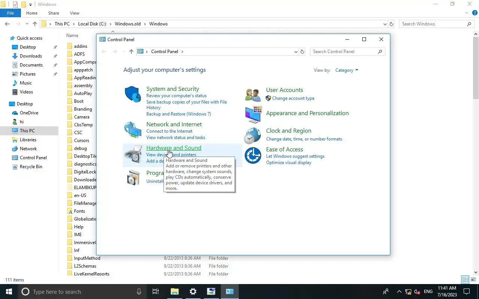Open Change date, time, or number formats
This screenshot has width=479, height=299.
click(x=304, y=139)
